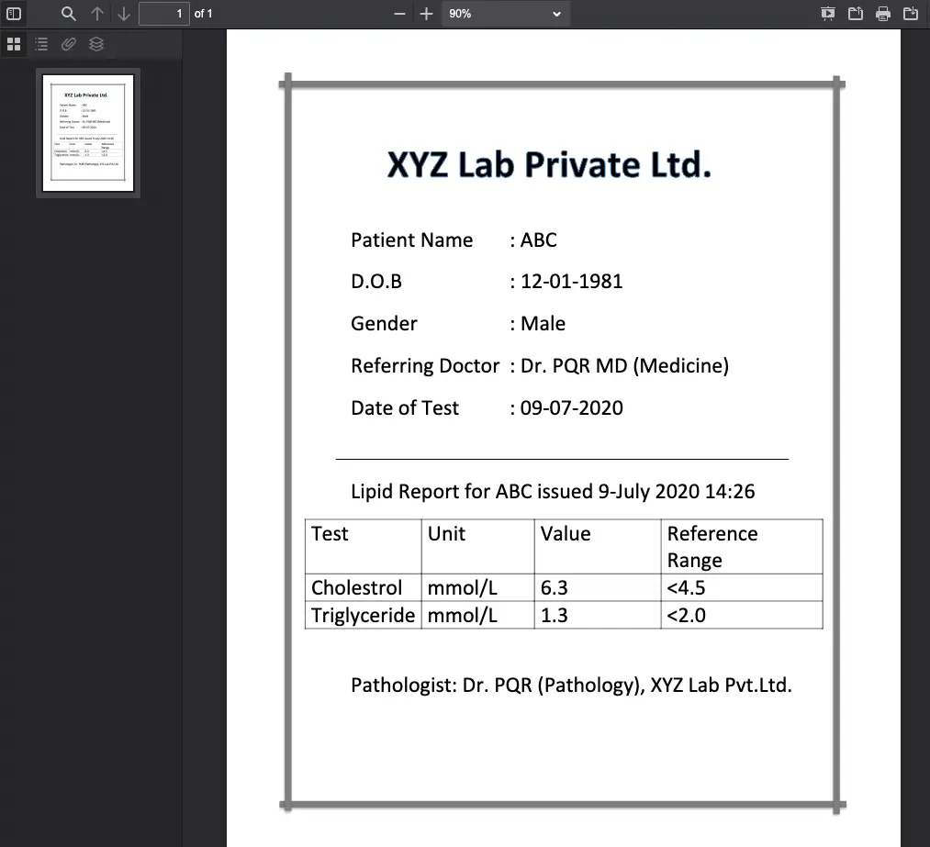Click the 'XYZ Lab Private Ltd.' heading
Viewport: 930px width, 847px height.
pos(549,165)
